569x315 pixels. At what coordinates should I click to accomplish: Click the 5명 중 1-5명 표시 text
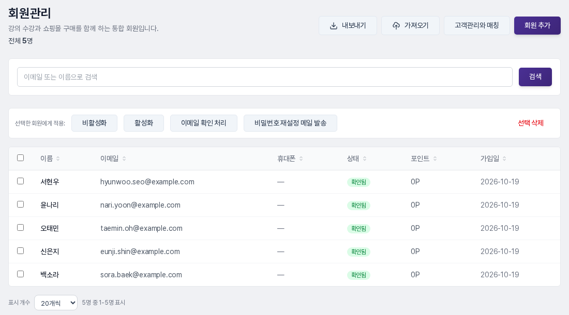click(x=103, y=302)
